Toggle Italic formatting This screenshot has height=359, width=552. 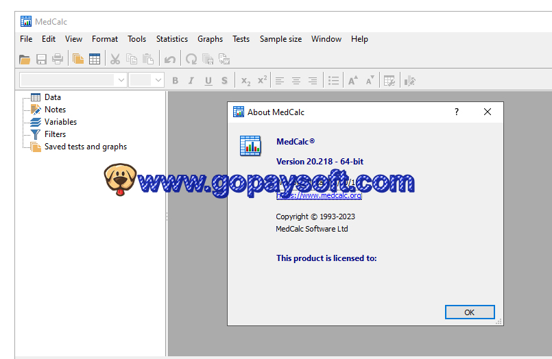(x=191, y=81)
